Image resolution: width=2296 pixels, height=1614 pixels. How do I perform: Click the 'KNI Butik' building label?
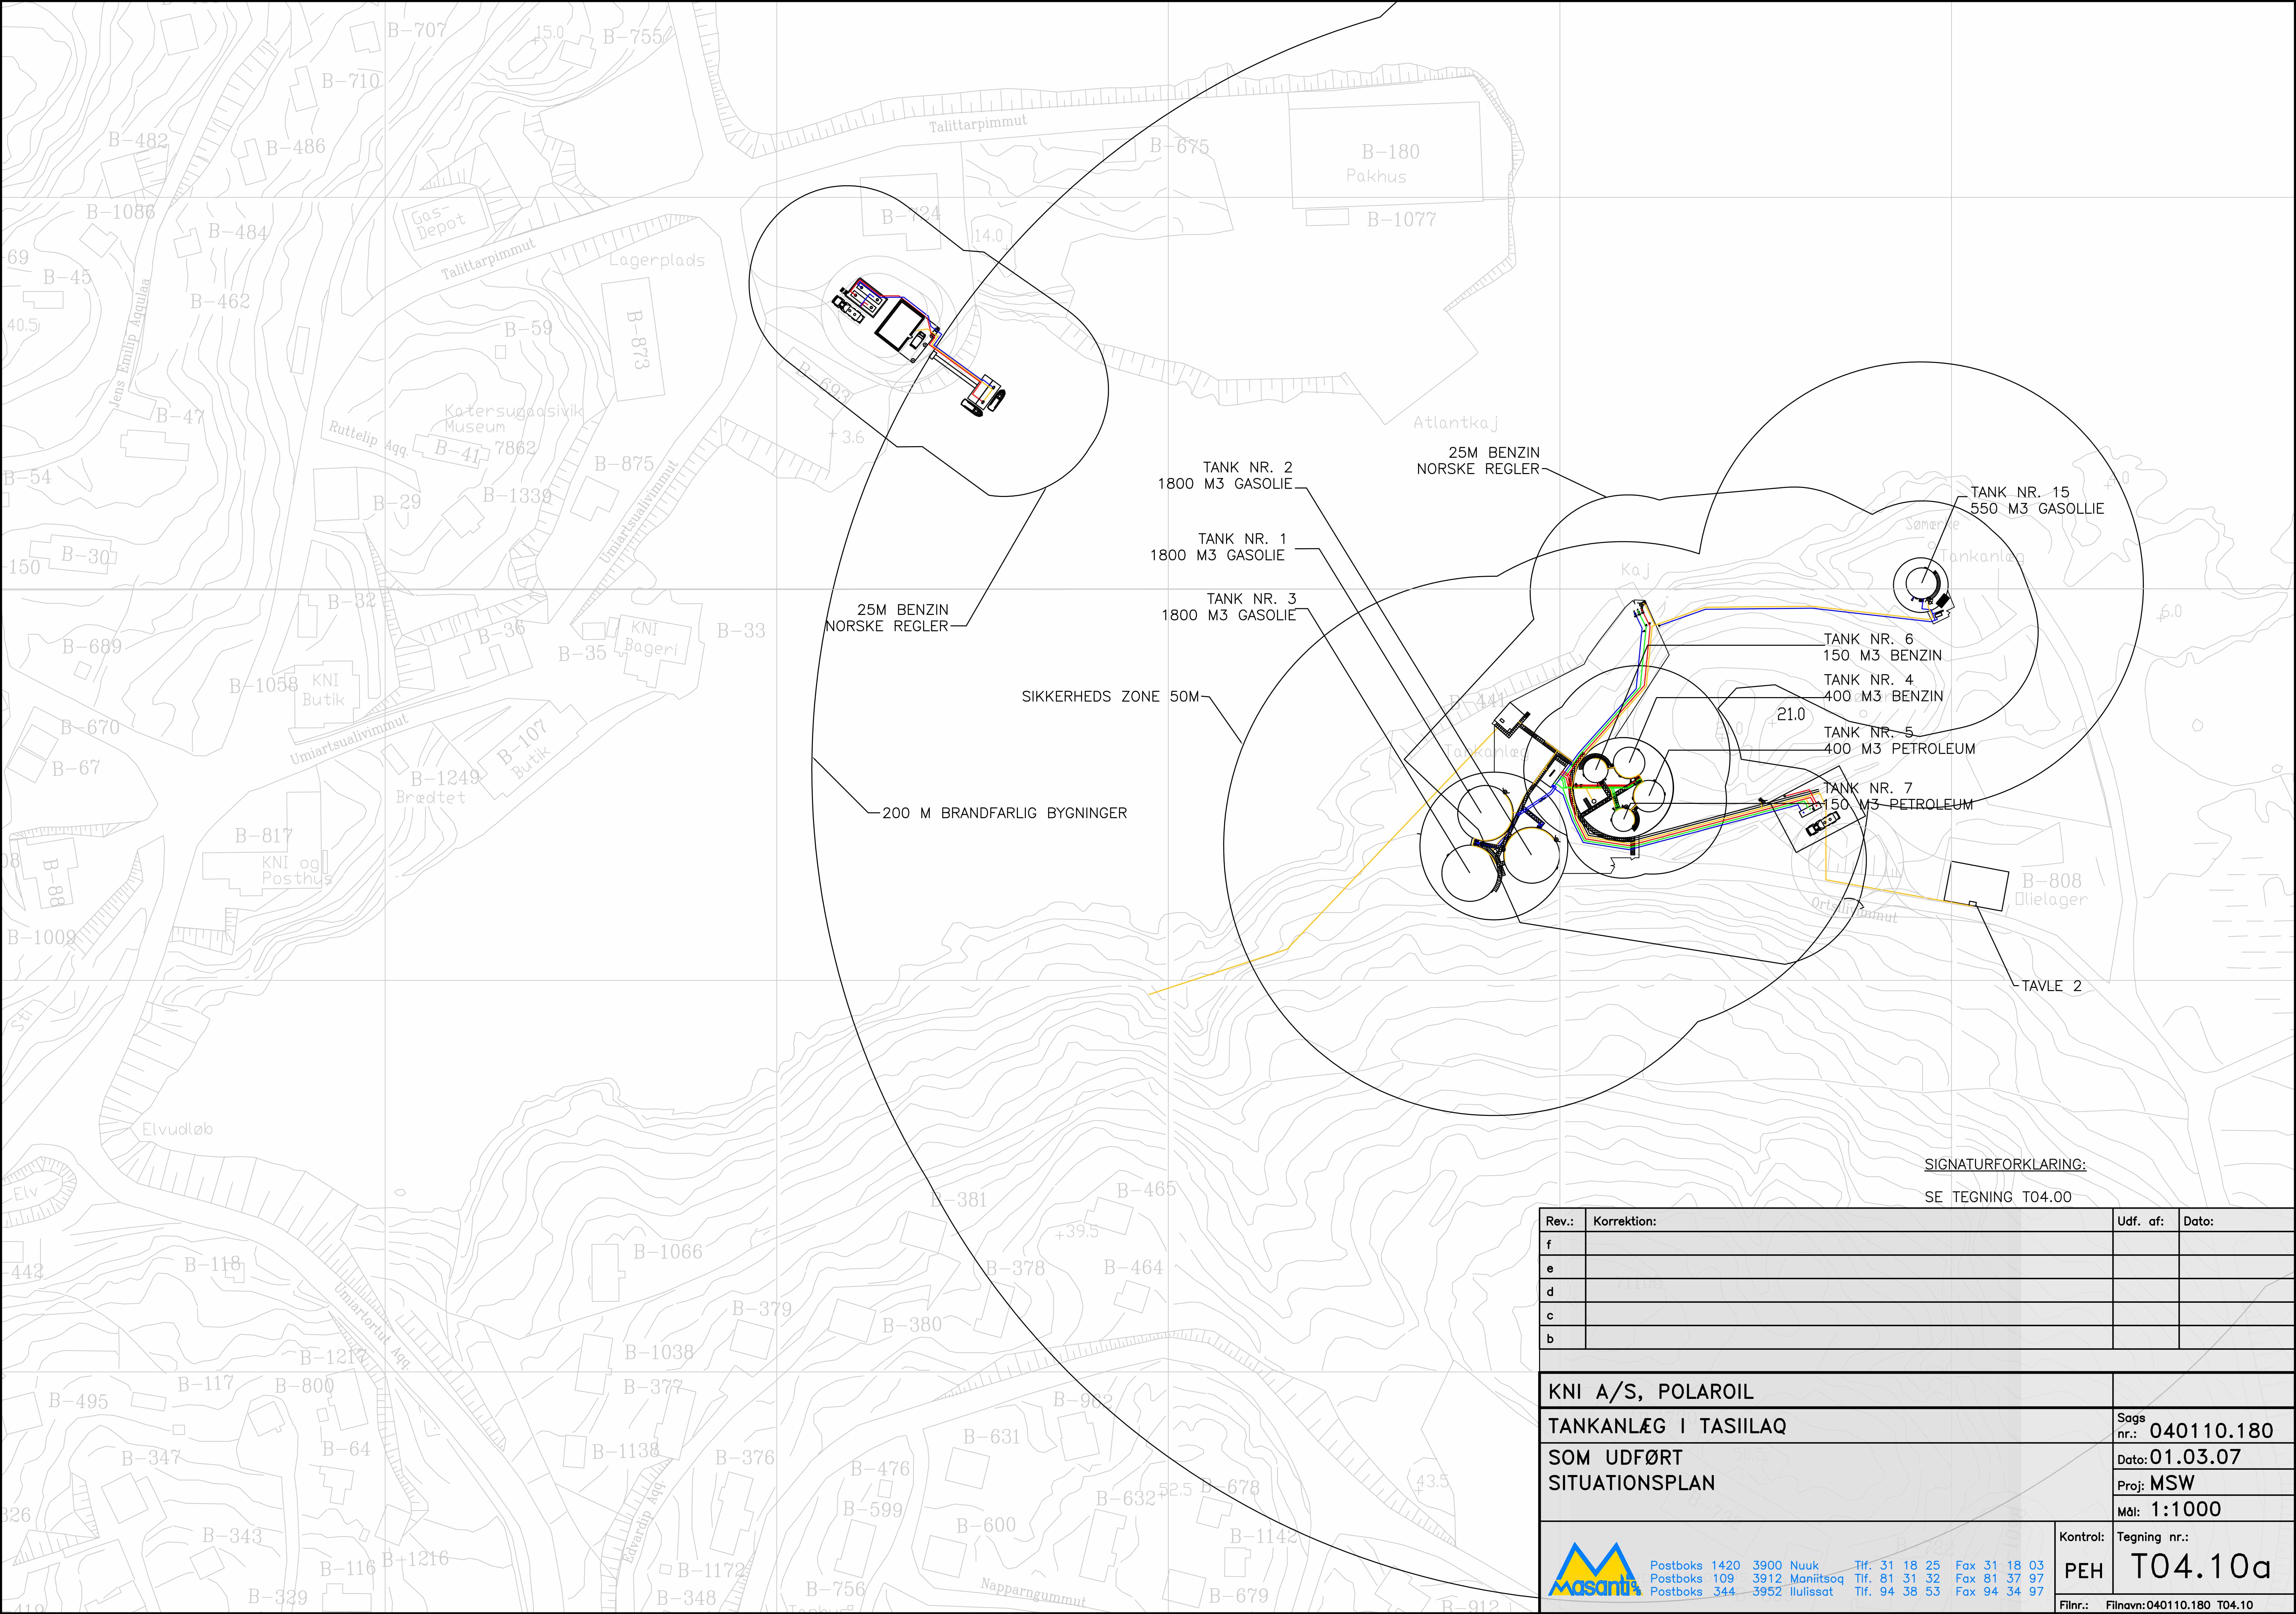click(x=324, y=690)
